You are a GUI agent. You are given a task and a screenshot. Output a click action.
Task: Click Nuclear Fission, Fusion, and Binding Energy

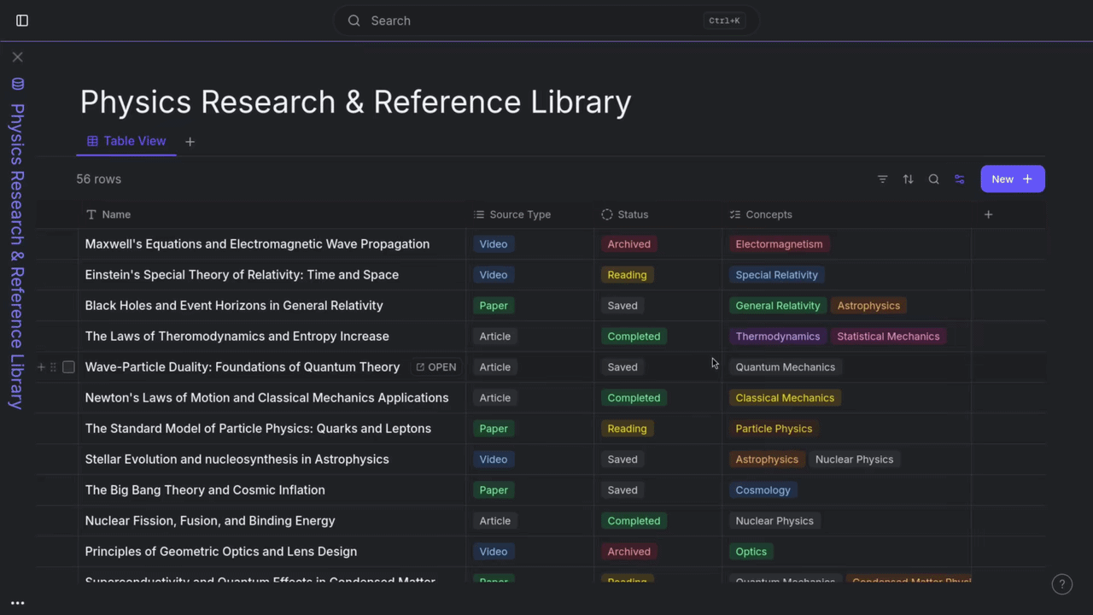pyautogui.click(x=210, y=521)
